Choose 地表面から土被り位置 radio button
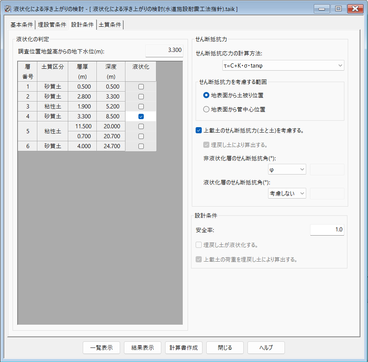Screen dimensions: 368x362 207,95
